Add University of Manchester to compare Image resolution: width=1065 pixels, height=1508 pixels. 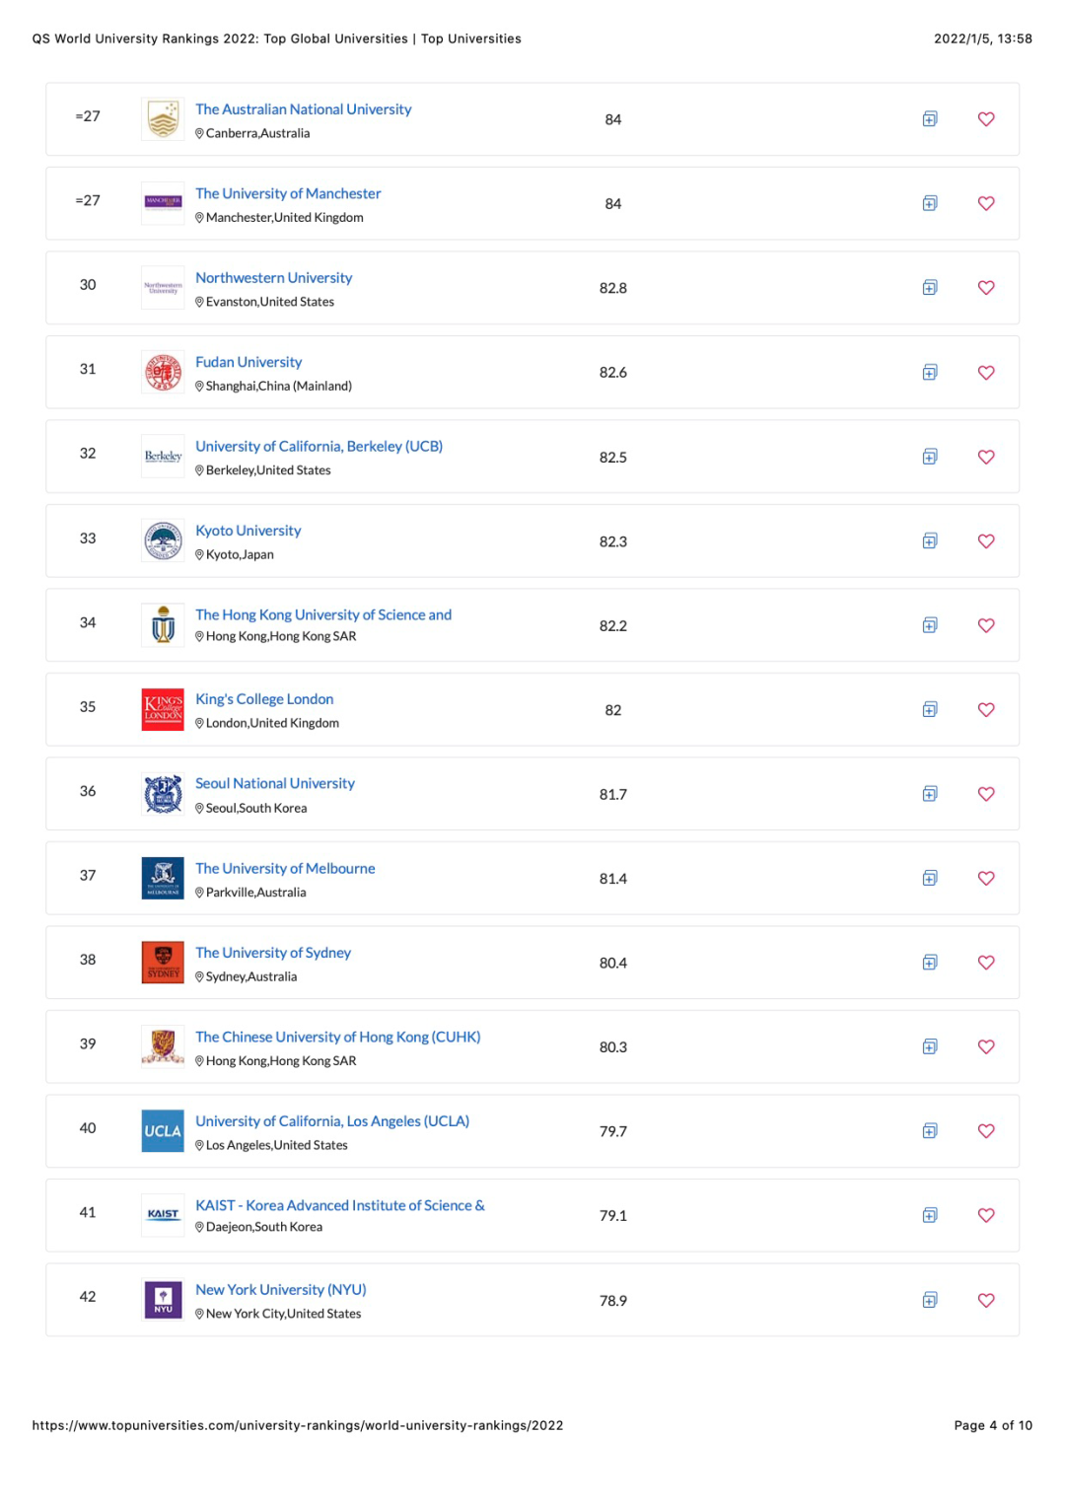click(x=929, y=204)
